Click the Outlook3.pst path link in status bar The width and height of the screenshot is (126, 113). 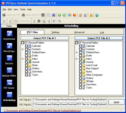[43, 111]
